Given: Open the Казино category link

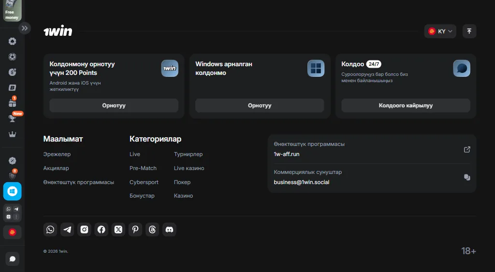Looking at the screenshot, I should coord(183,196).
